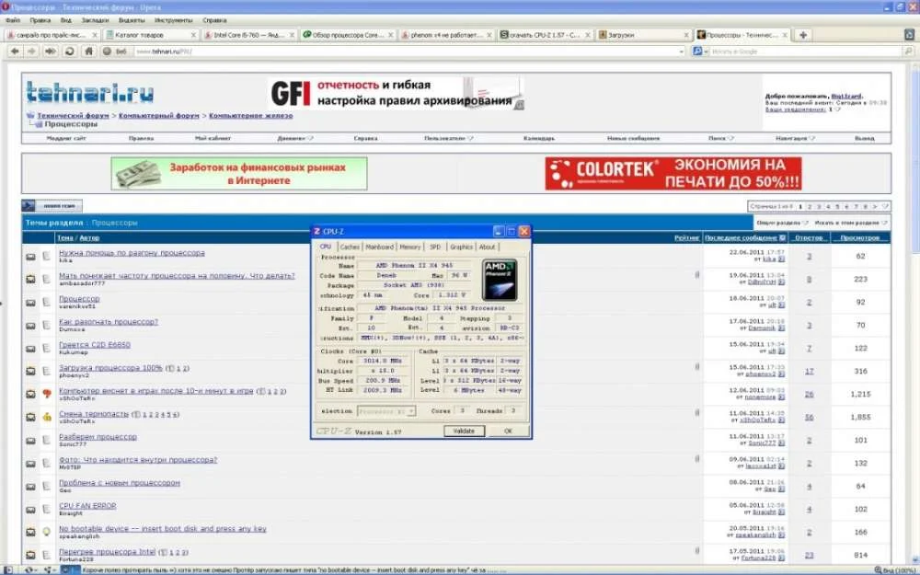Expand the Пользователи forum menu

click(449, 139)
